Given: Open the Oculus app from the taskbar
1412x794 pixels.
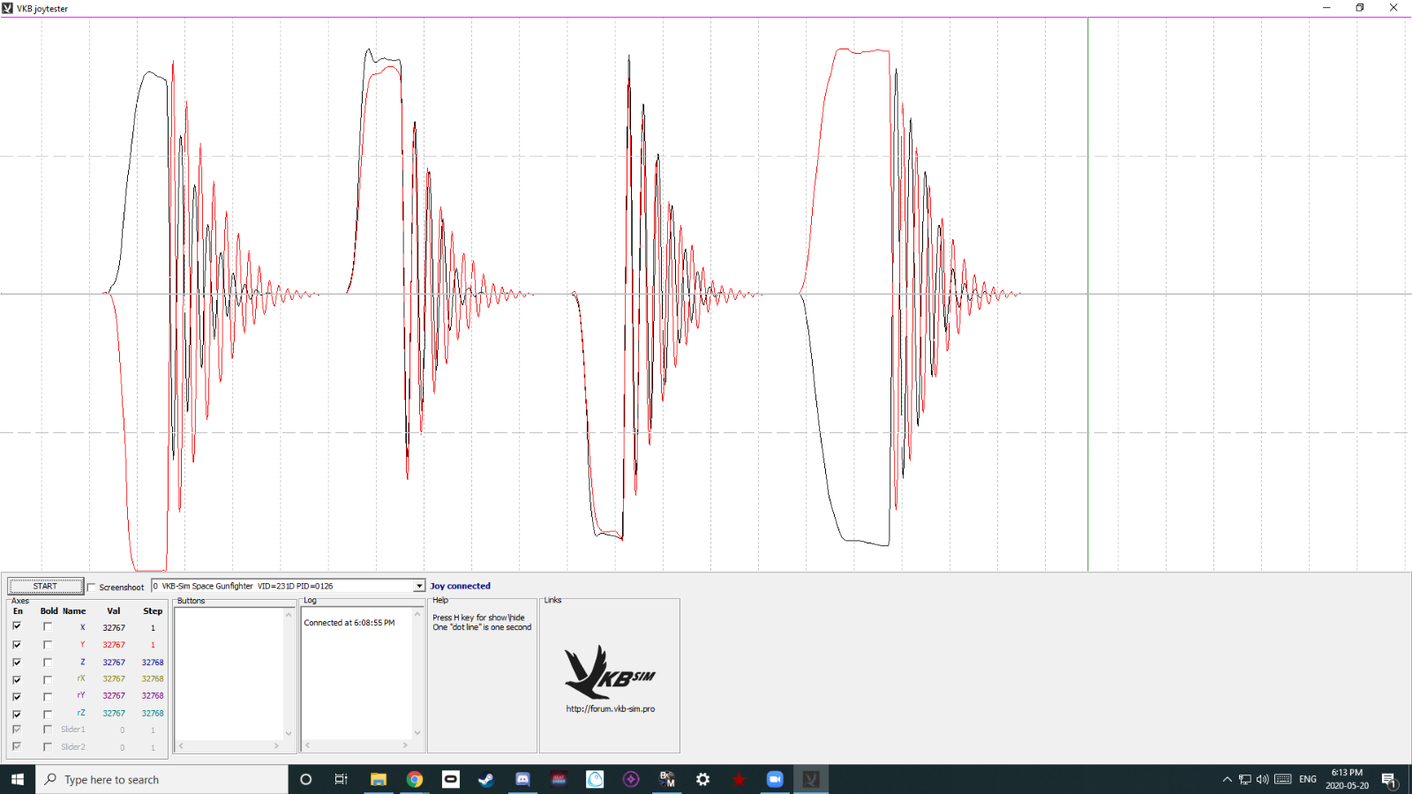Looking at the screenshot, I should (451, 779).
